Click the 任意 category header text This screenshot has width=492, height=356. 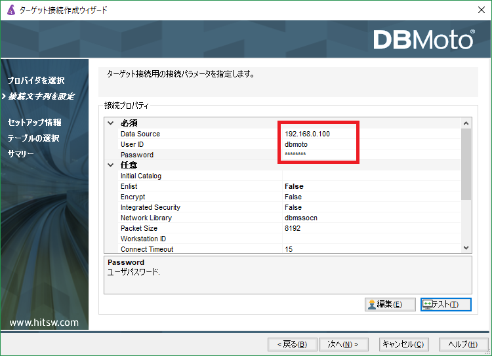pos(129,165)
